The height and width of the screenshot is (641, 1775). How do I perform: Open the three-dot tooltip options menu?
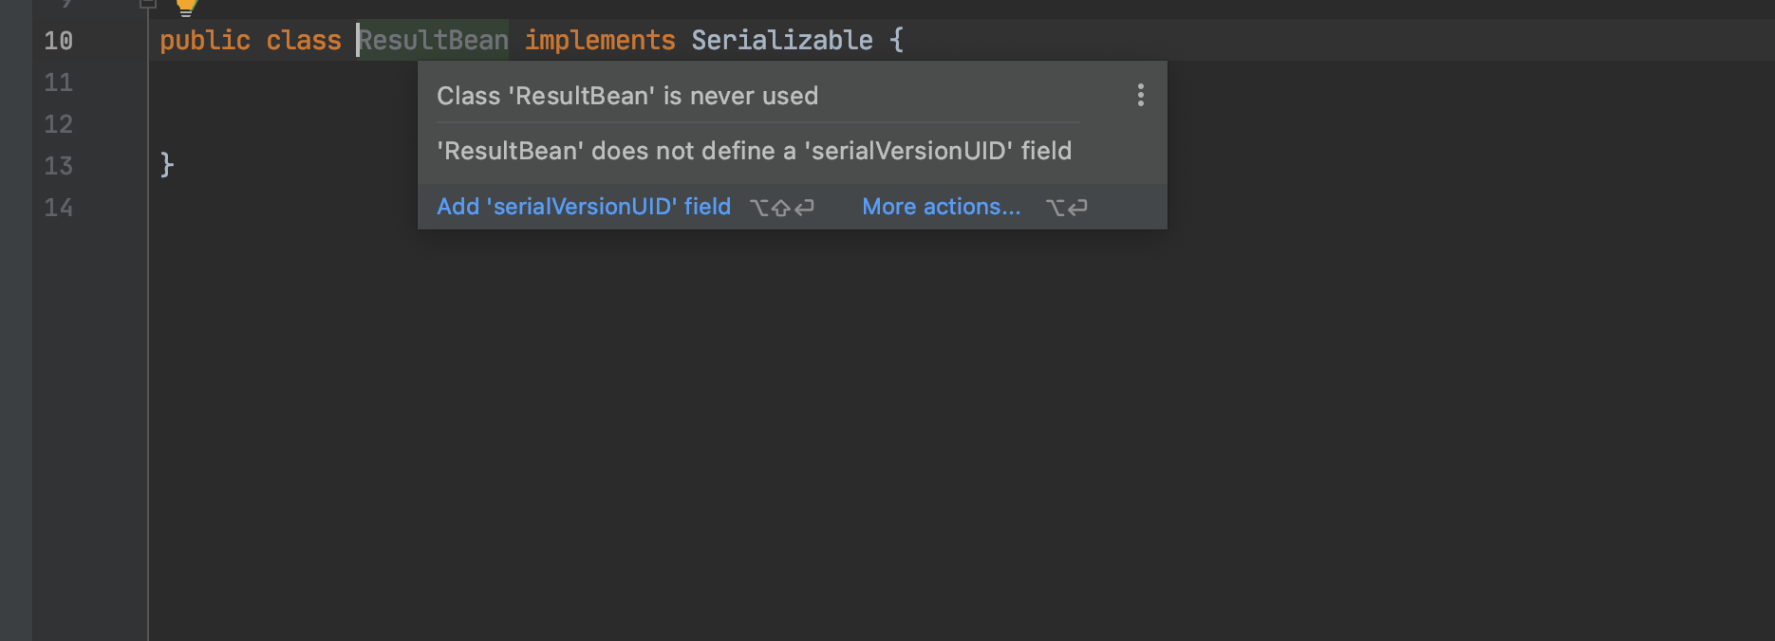[x=1140, y=95]
